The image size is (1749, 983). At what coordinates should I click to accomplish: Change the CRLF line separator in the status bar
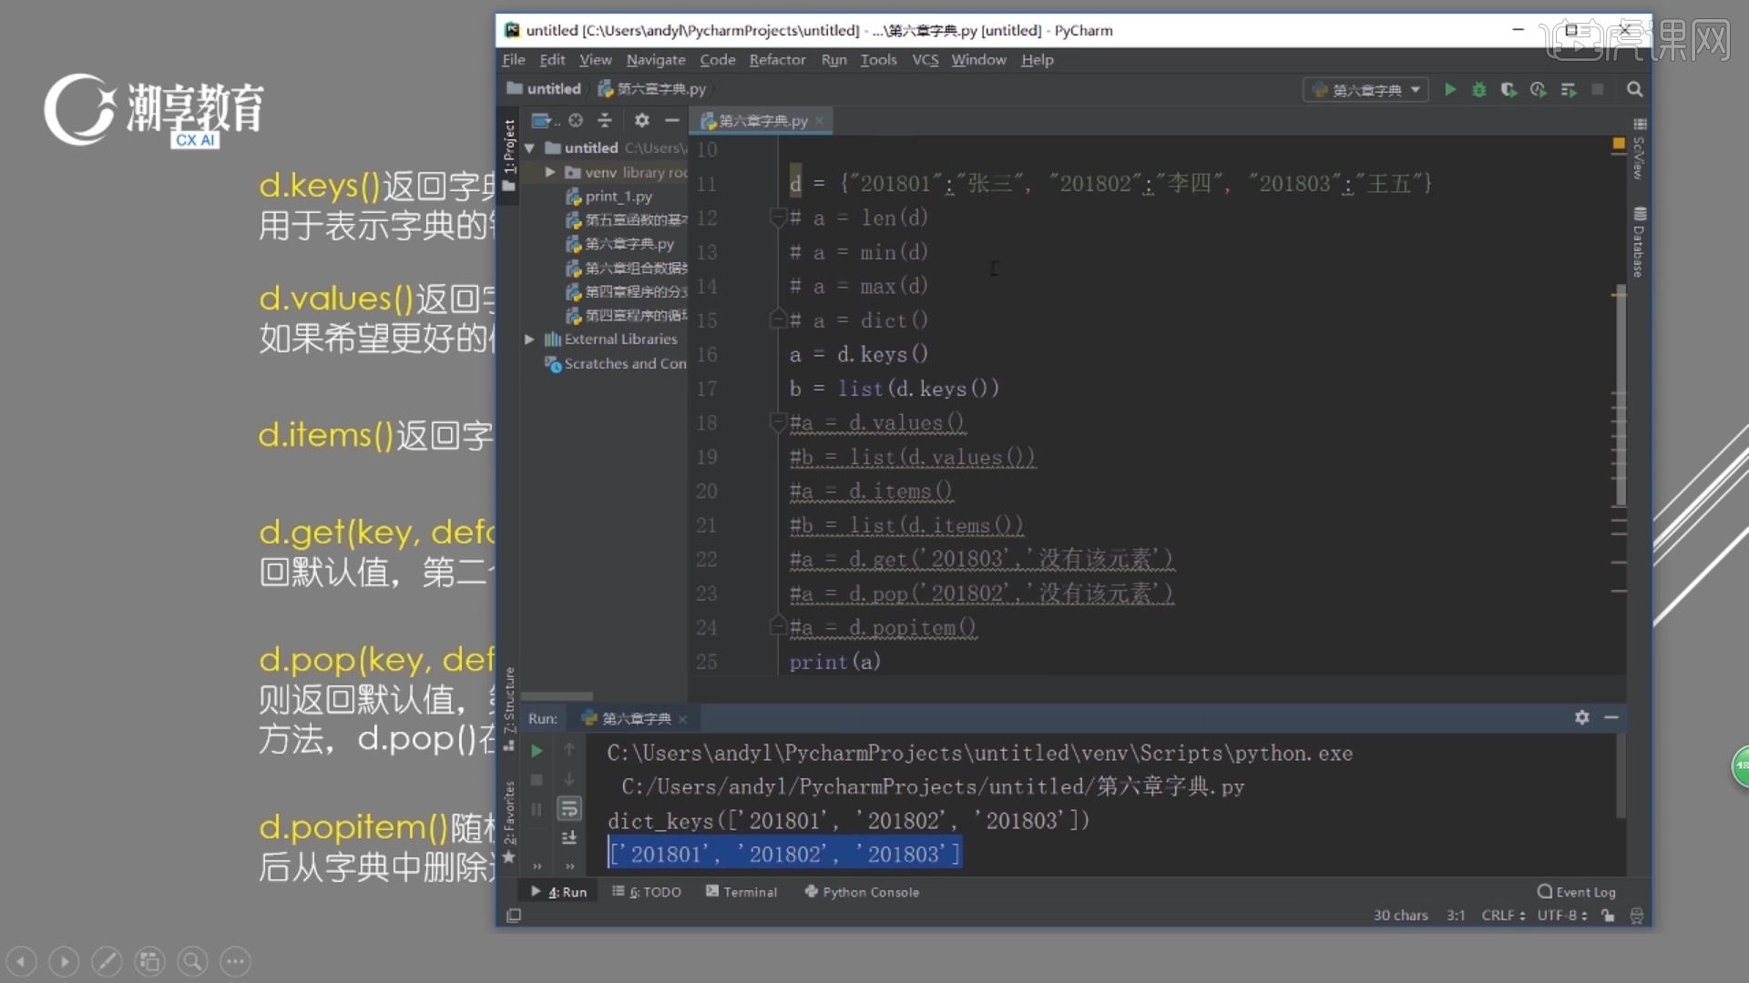pyautogui.click(x=1503, y=916)
